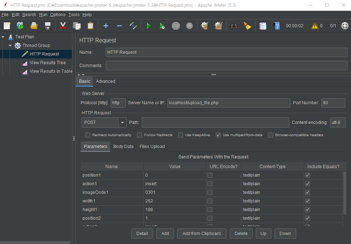This screenshot has width=351, height=244.
Task: Click the Delete parameter button
Action: click(241, 233)
